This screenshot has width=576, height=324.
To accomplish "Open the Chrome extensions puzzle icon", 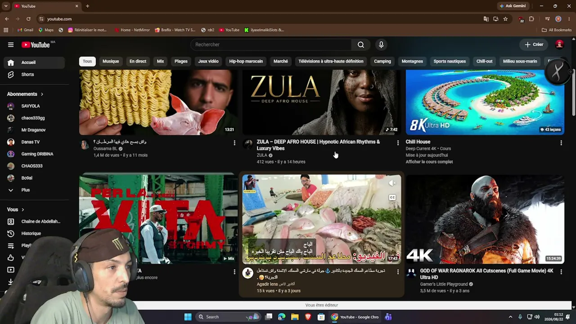I will pos(531,19).
